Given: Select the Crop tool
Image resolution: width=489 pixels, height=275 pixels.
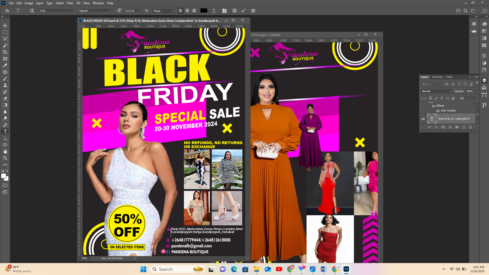Looking at the screenshot, I should tap(5, 52).
